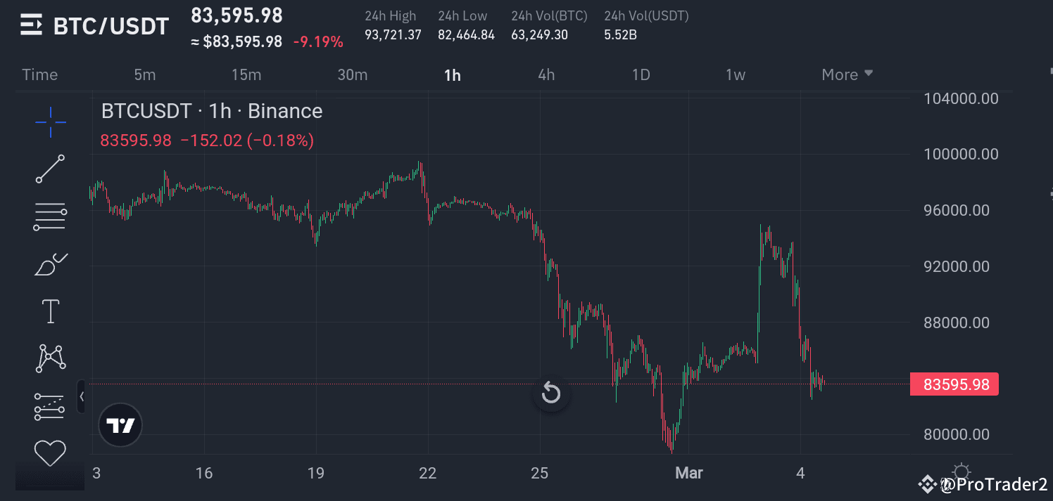
Task: Select the brush drawing tool
Action: (51, 264)
